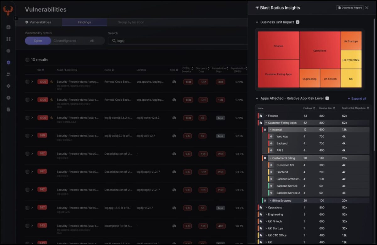The width and height of the screenshot is (377, 245).
Task: Click the search field containing log4j
Action: pyautogui.click(x=178, y=41)
